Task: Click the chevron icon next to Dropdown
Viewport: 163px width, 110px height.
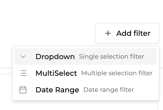Action: coord(23,57)
